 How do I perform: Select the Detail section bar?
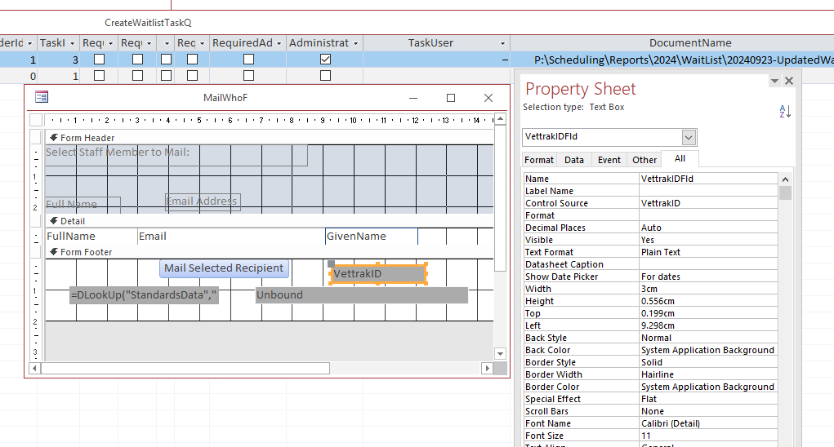269,221
